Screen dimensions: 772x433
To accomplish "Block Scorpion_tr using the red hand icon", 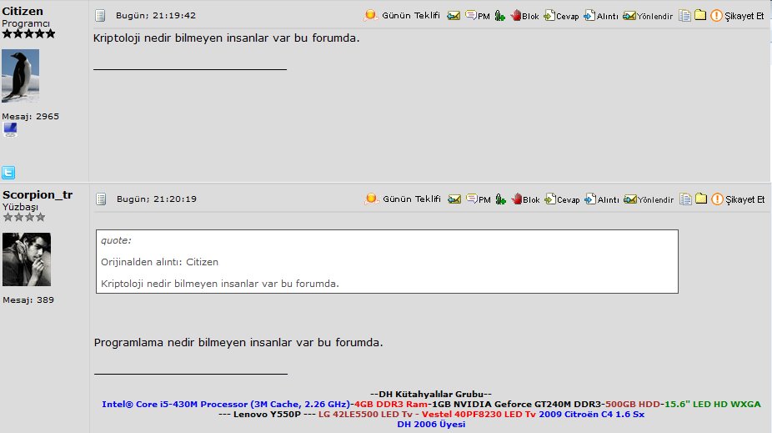I will (x=524, y=199).
